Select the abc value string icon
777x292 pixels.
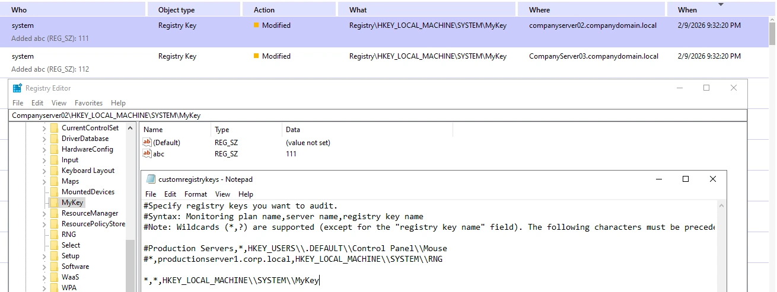click(148, 154)
